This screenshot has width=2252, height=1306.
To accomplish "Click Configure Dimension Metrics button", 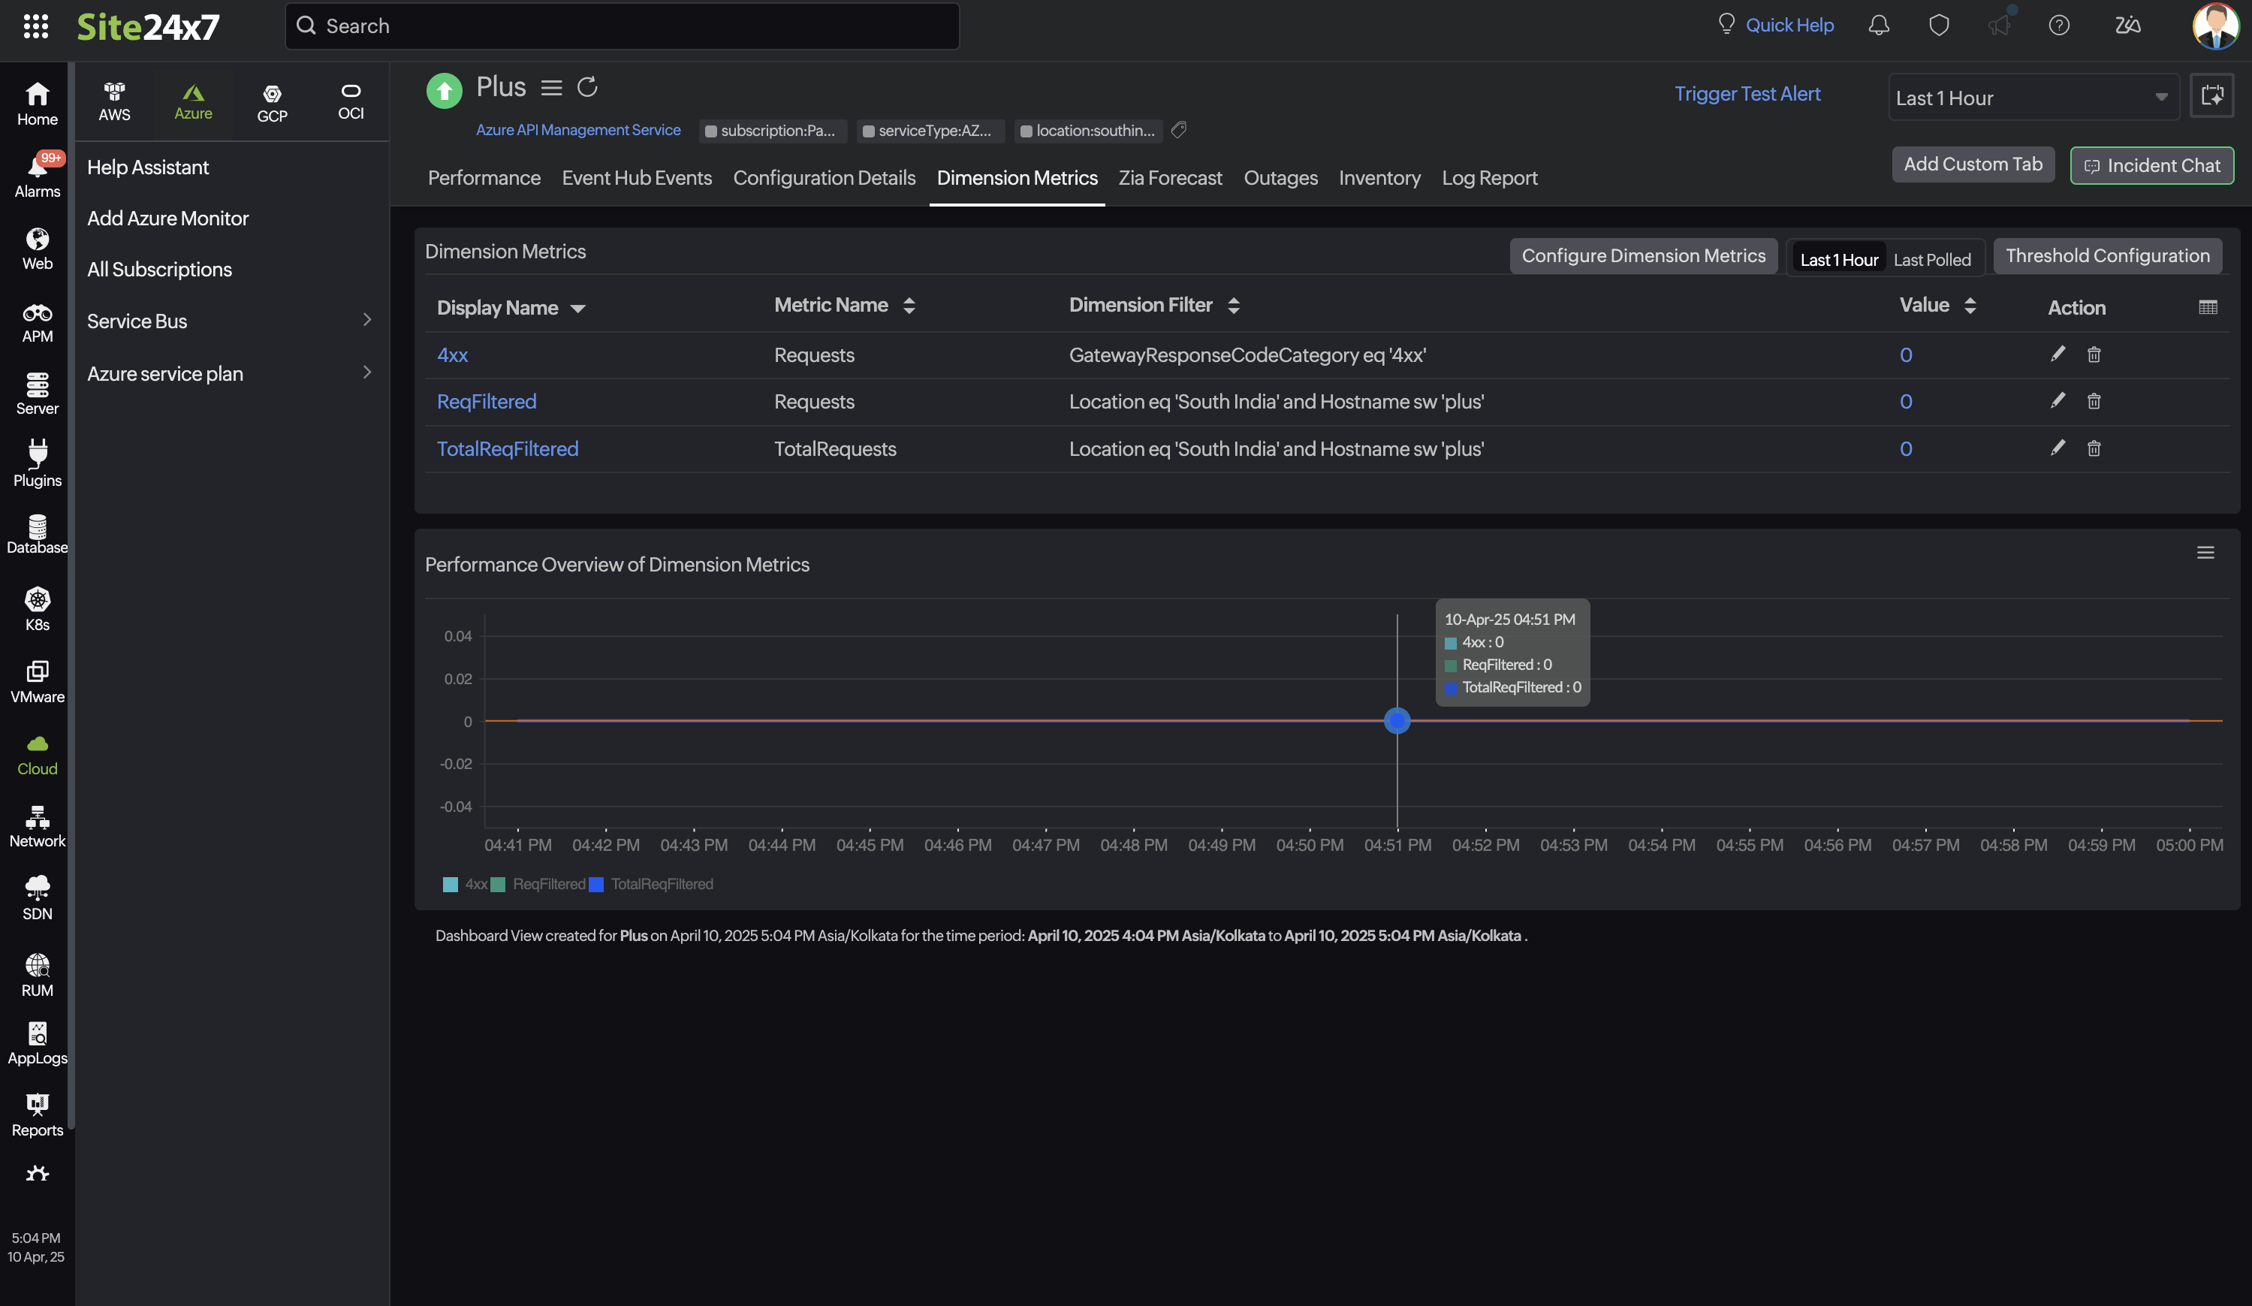I will [x=1642, y=255].
